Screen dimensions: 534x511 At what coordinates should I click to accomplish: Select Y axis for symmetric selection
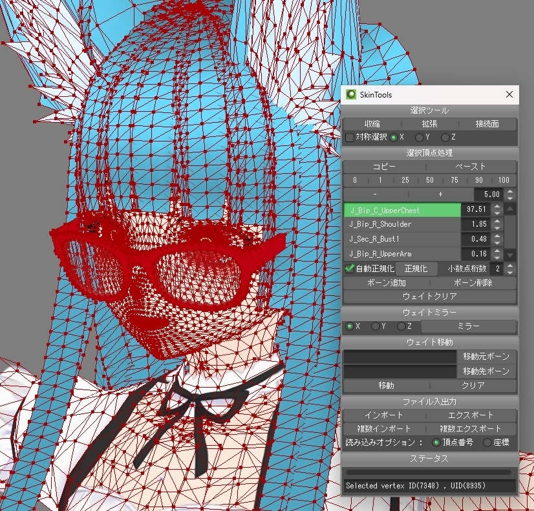pos(419,138)
